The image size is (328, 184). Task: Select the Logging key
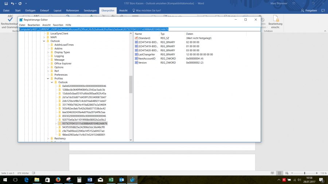pos(59,56)
